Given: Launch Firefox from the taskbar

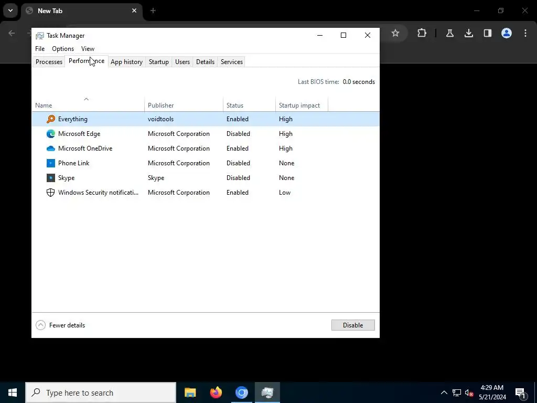Looking at the screenshot, I should tap(216, 393).
